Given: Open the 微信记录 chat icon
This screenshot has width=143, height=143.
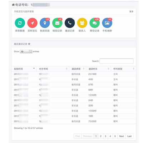Looking at the screenshot, I should pos(95,23).
